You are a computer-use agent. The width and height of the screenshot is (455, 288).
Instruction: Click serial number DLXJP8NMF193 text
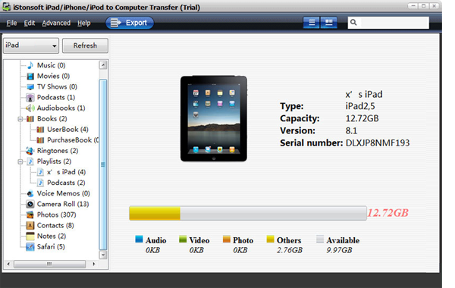pyautogui.click(x=378, y=143)
